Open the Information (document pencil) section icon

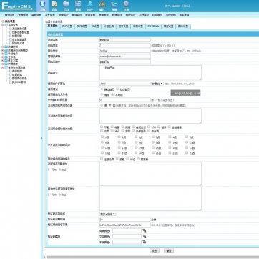54,6
